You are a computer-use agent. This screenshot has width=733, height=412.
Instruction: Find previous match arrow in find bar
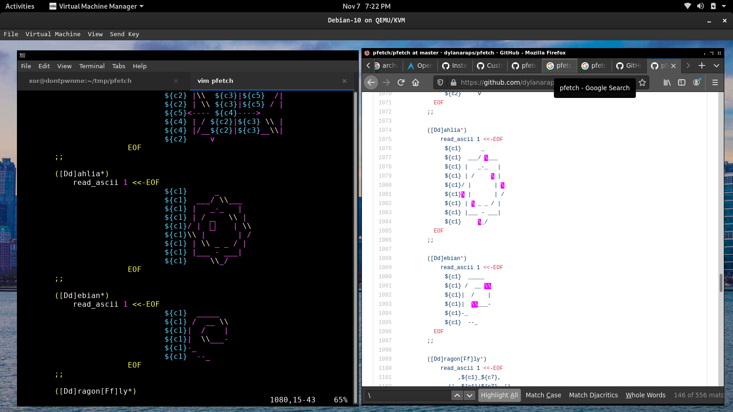pyautogui.click(x=457, y=395)
